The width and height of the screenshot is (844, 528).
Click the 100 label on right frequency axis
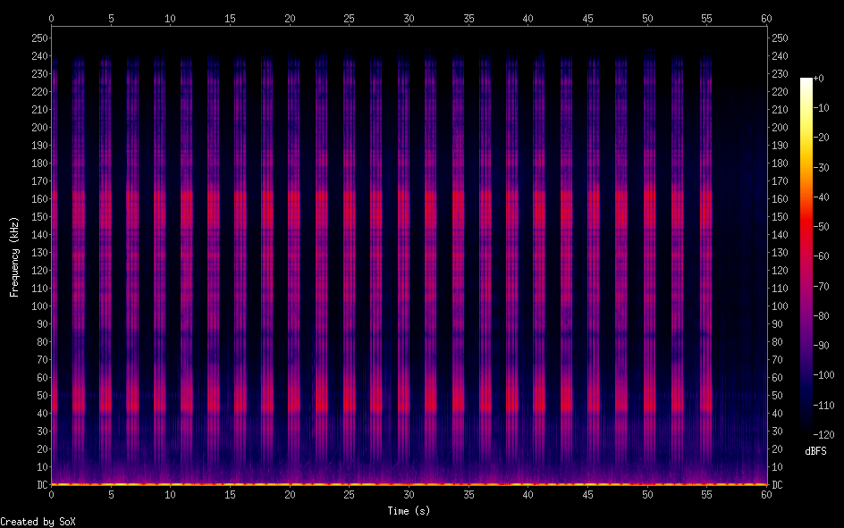coord(781,306)
